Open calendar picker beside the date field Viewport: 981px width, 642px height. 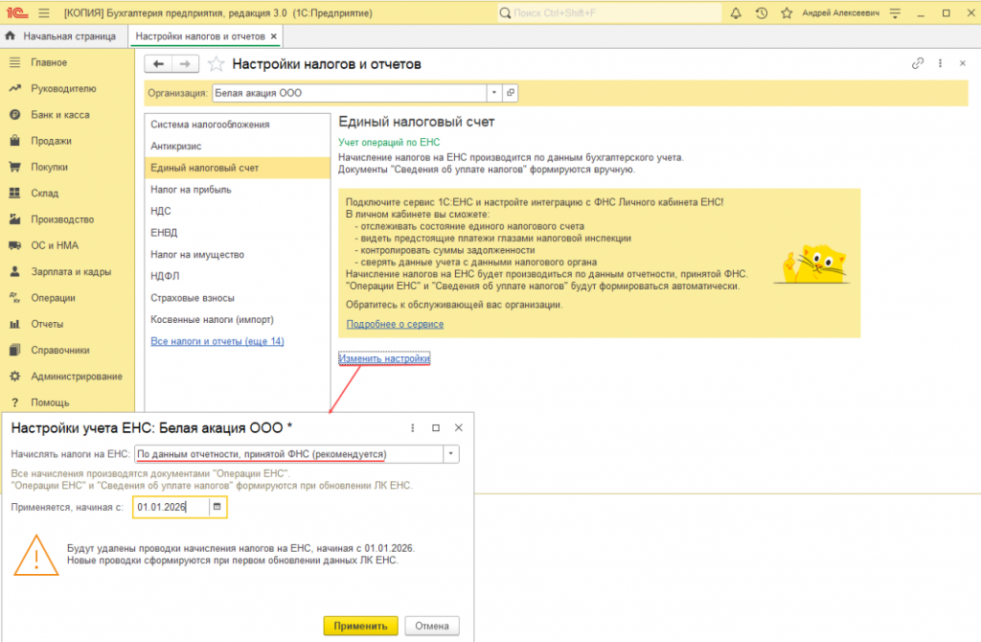click(217, 507)
